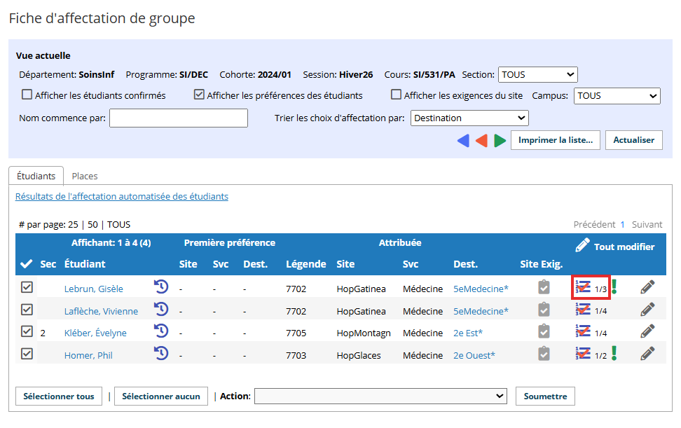Viewport: 681px width, 428px height.
Task: Click the 'Nom commence par' text field
Action: click(179, 118)
